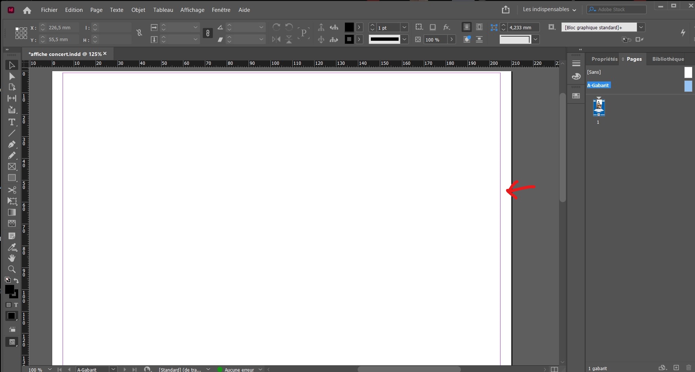
Task: Switch to the Bibliothèque tab
Action: (668, 59)
